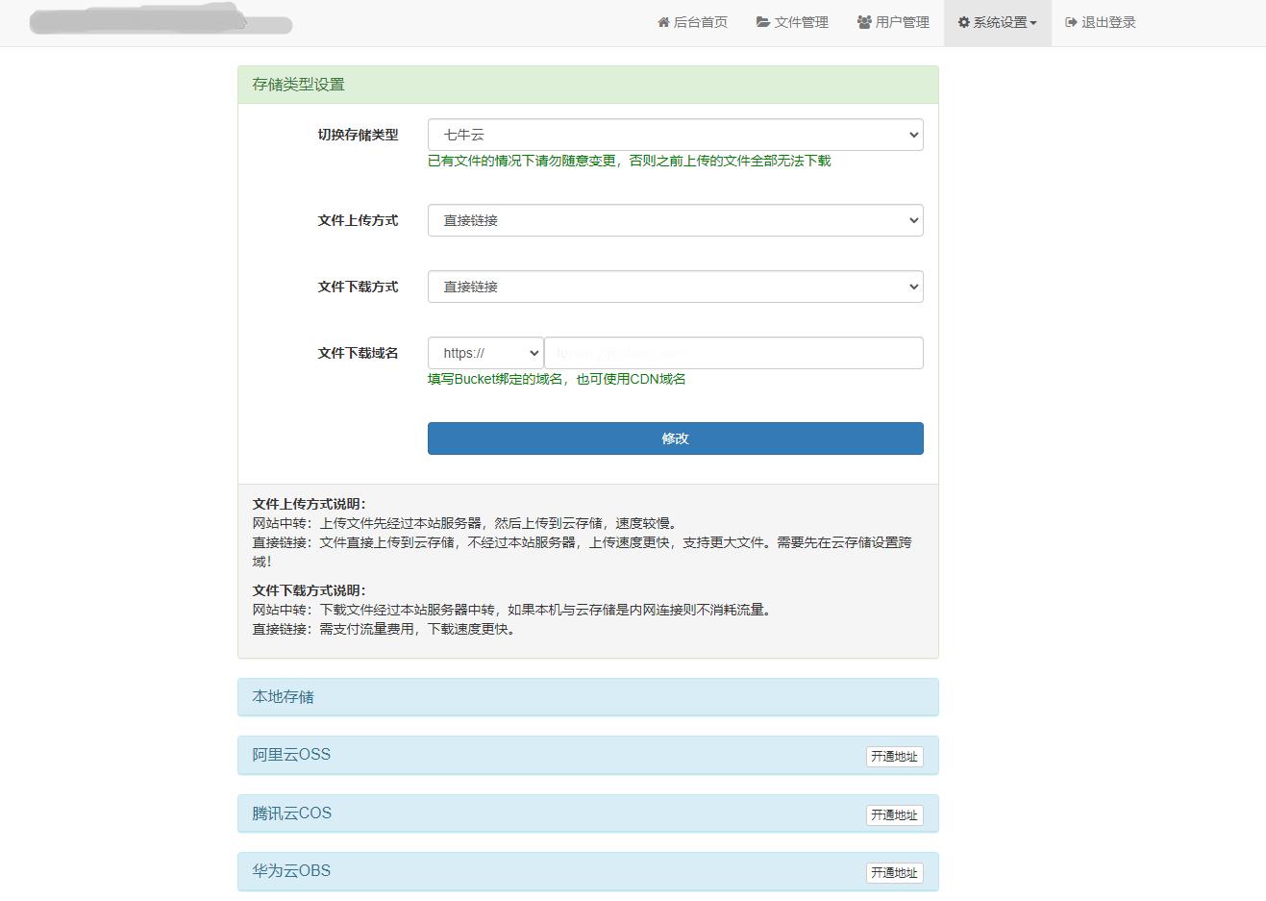
Task: Click the 文件下载方式 label
Action: tap(358, 287)
